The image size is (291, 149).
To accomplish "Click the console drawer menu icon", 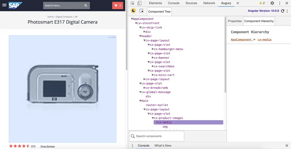I will pyautogui.click(x=132, y=145).
